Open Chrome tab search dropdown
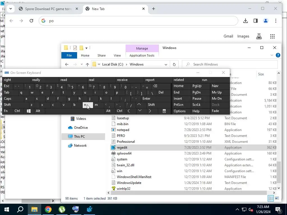Viewport: 287px width, 215px height. click(11, 9)
